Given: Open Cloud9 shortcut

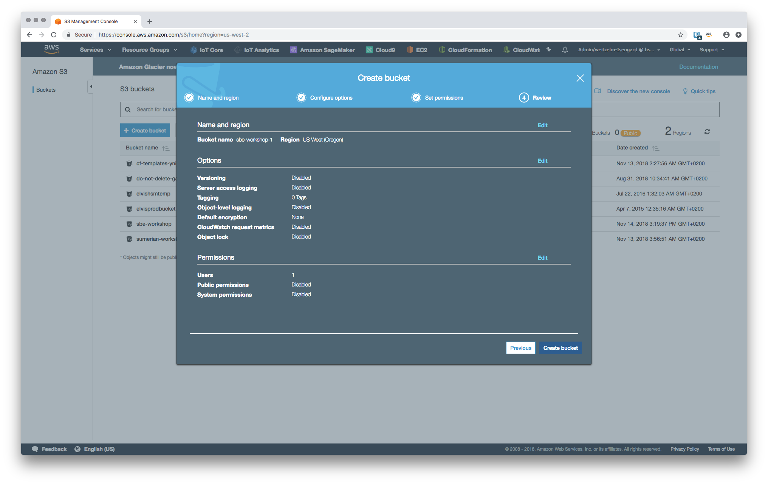Looking at the screenshot, I should (x=380, y=50).
